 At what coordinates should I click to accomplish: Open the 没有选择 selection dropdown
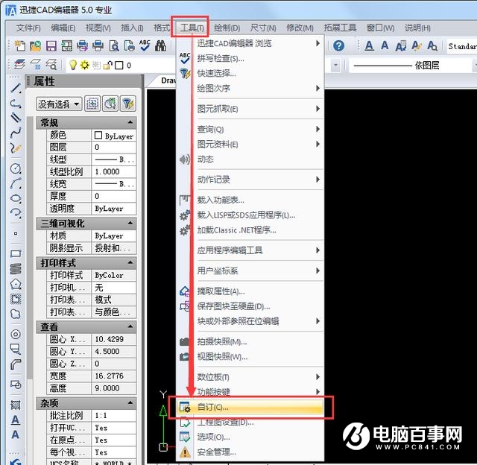click(x=59, y=104)
